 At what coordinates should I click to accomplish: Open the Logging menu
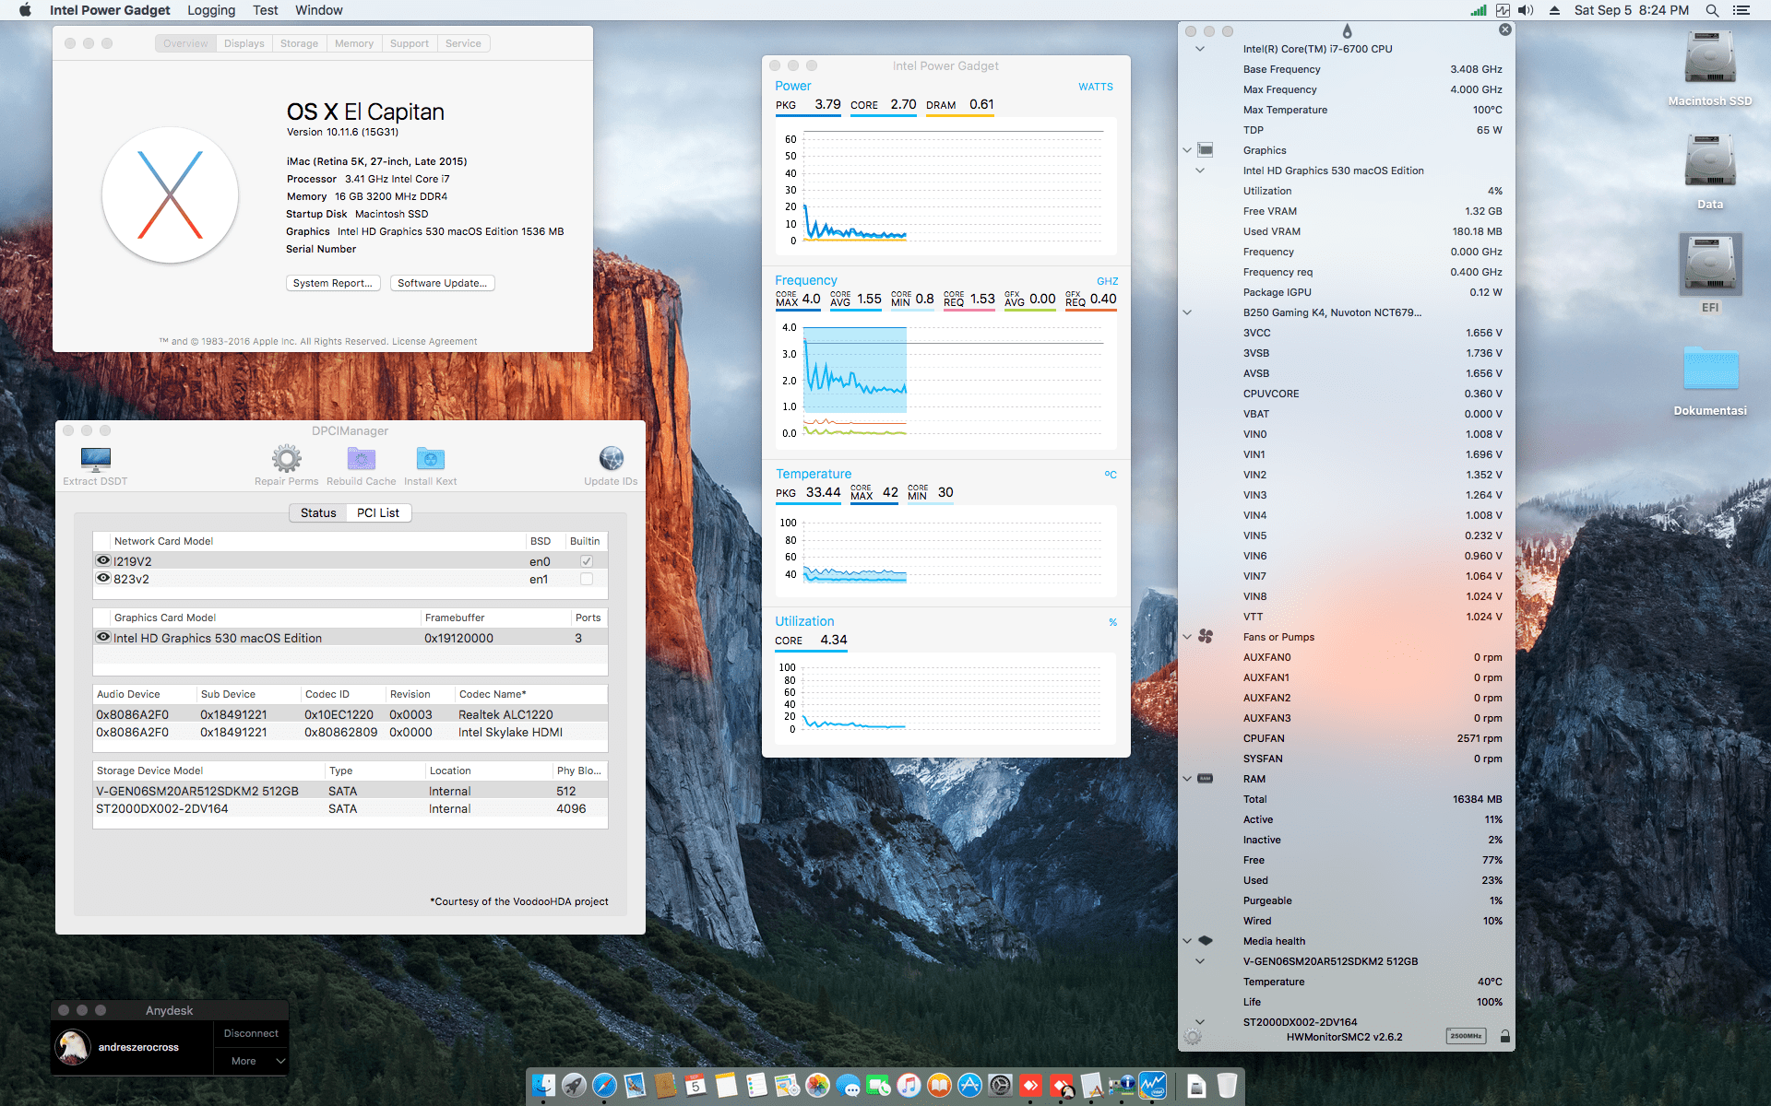click(x=211, y=10)
